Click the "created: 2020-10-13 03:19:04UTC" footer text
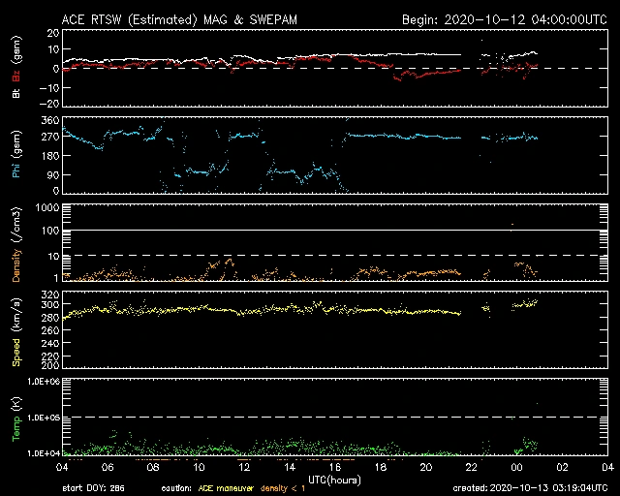The width and height of the screenshot is (620, 496). 530,487
